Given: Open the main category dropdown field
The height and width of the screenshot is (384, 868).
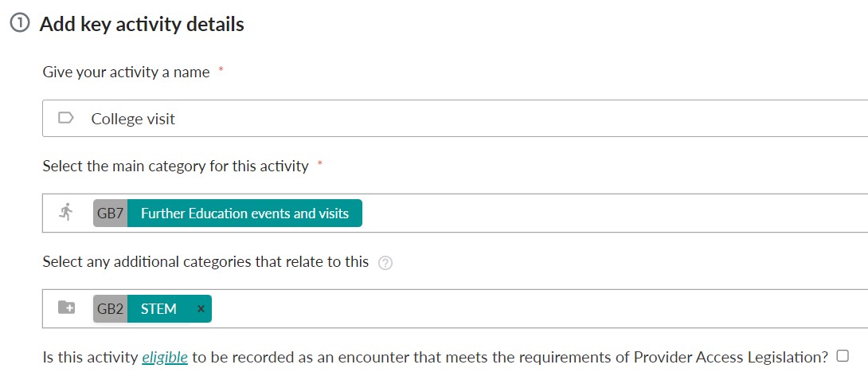Looking at the screenshot, I should tap(455, 214).
